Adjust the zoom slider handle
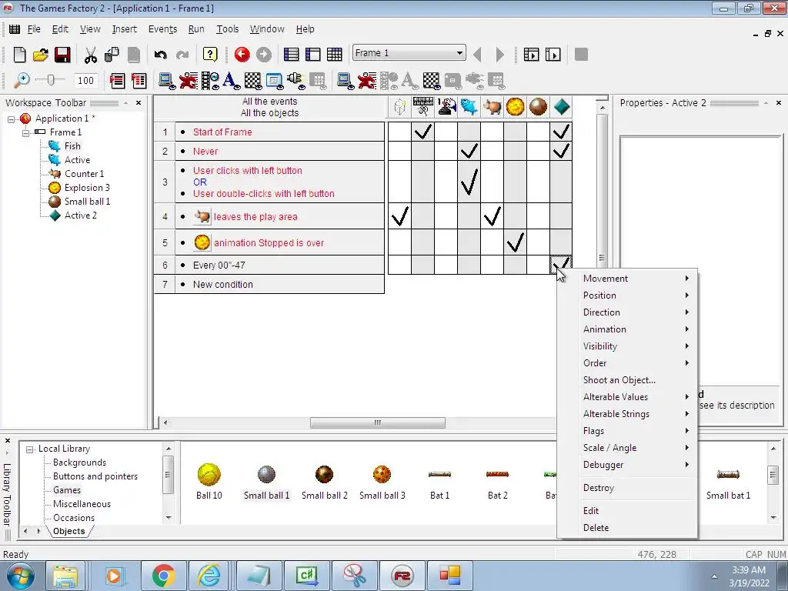Screen dimensions: 788x591 50,80
